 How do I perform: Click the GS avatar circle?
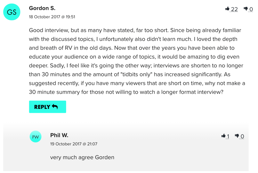click(12, 12)
